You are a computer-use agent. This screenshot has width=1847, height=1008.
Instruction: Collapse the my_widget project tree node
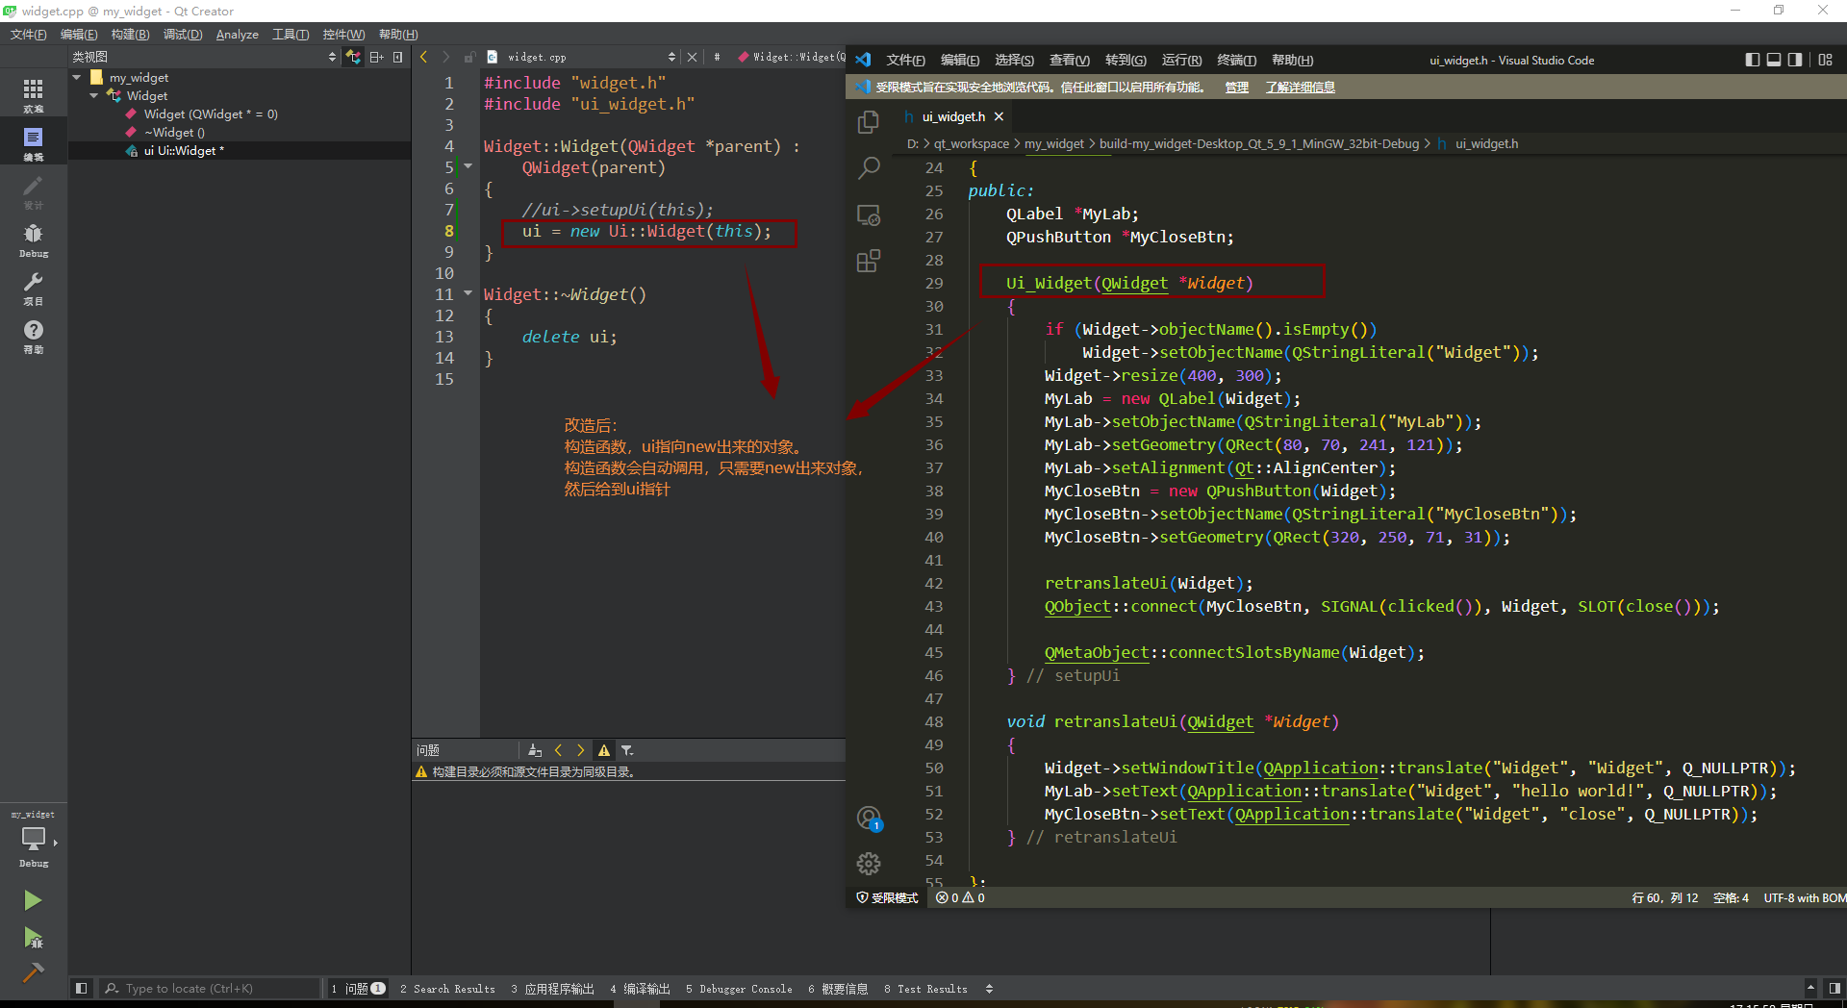[77, 78]
